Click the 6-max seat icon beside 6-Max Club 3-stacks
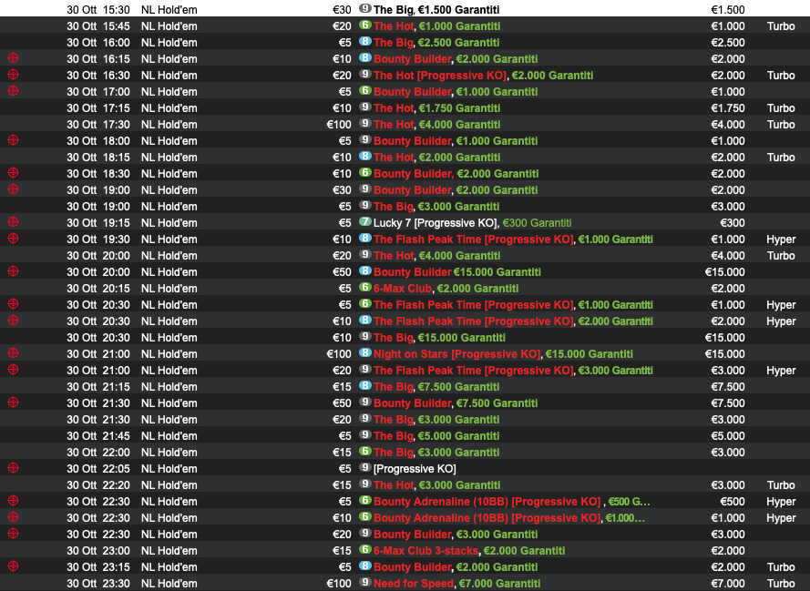Screen dimensions: 810x591 [365, 550]
